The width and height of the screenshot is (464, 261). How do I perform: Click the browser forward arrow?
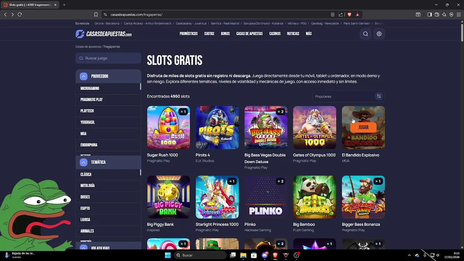coord(12,14)
